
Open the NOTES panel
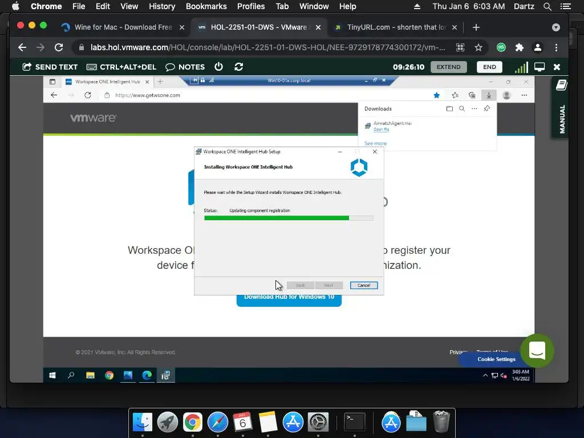coord(185,67)
